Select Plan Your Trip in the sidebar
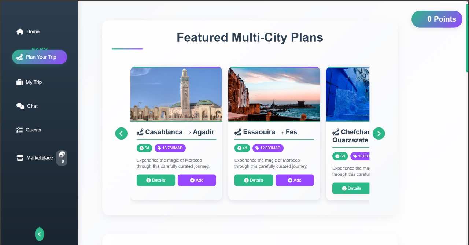This screenshot has height=245, width=469. pos(40,57)
